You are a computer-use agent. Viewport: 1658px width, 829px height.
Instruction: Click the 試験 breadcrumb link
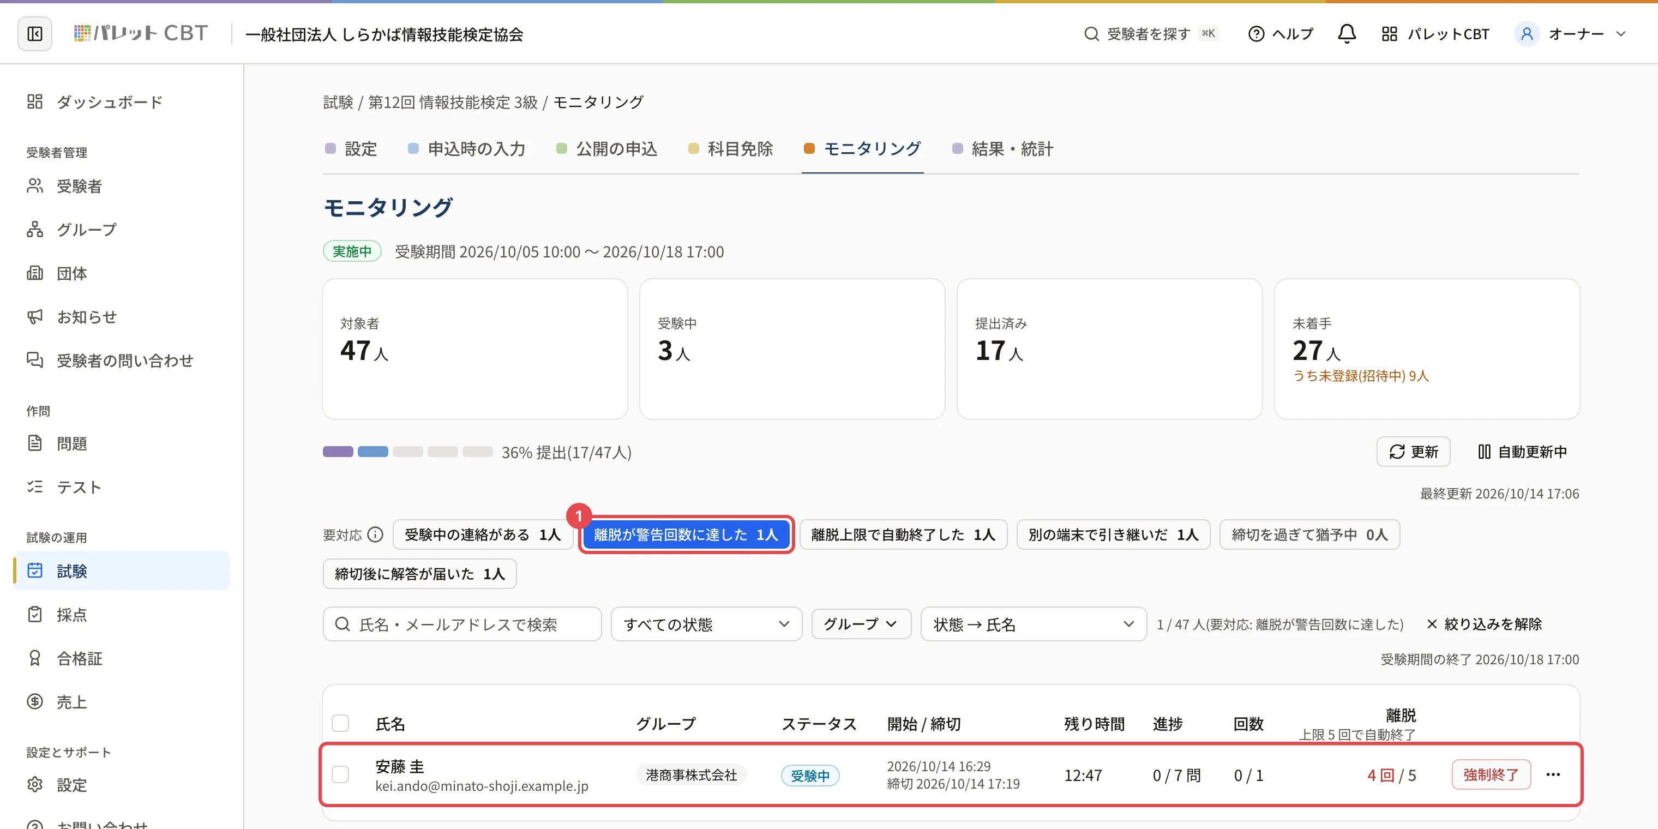point(338,101)
